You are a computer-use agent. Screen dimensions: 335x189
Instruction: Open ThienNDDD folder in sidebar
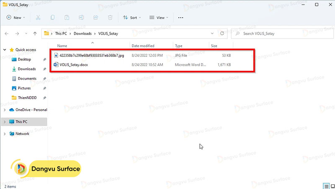[x=27, y=98]
